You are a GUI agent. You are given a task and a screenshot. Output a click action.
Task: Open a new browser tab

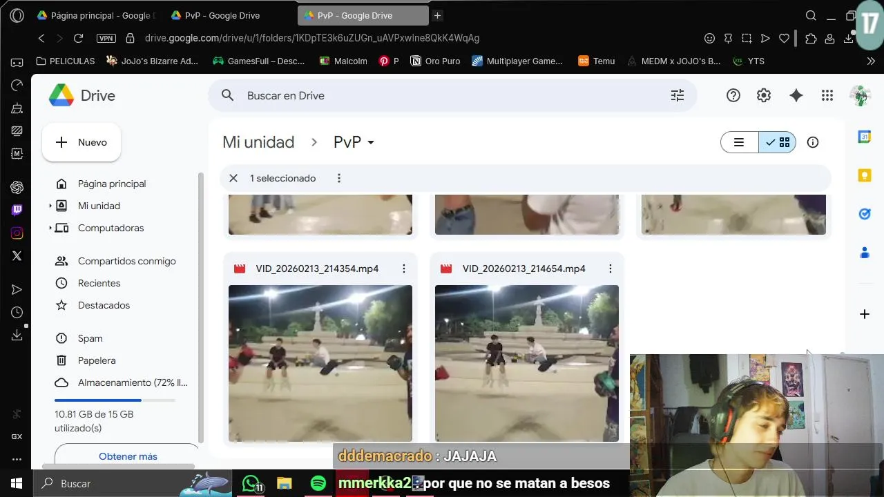[437, 15]
